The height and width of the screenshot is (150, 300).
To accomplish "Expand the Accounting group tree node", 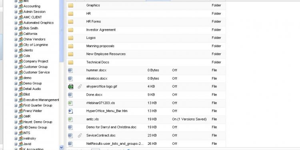I will point(16,6).
